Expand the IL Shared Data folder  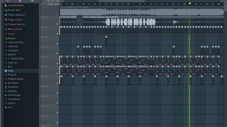point(14,59)
